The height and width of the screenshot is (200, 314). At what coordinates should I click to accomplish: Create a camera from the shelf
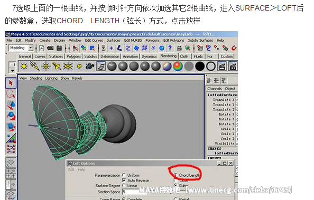coord(90,66)
